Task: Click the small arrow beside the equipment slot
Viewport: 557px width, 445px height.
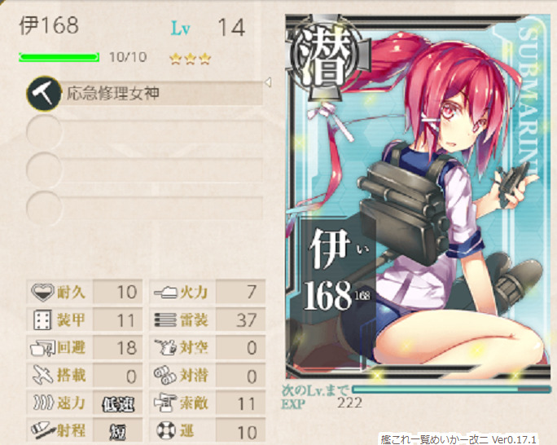Action: tap(268, 82)
